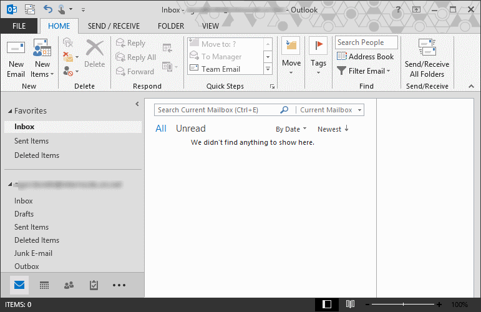Show All messages filter
481x312 pixels.
pos(161,129)
